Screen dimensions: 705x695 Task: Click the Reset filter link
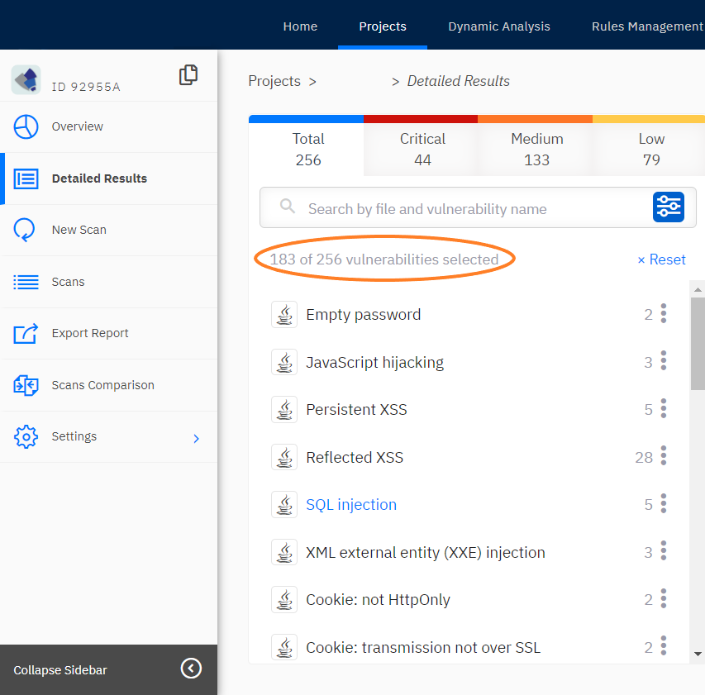point(661,259)
